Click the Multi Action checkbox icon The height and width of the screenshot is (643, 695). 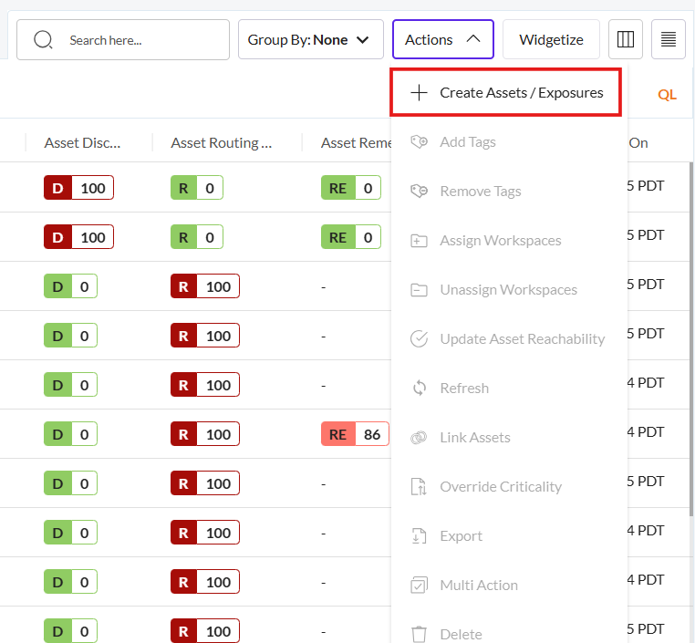pyautogui.click(x=419, y=585)
